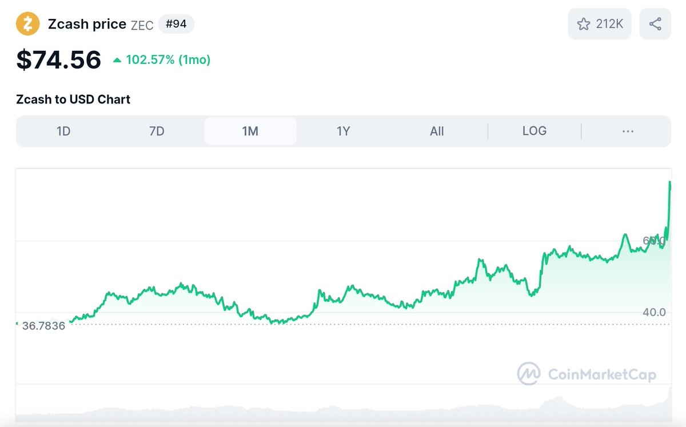Toggle LOG scale on chart
This screenshot has height=427, width=686.
pyautogui.click(x=535, y=131)
